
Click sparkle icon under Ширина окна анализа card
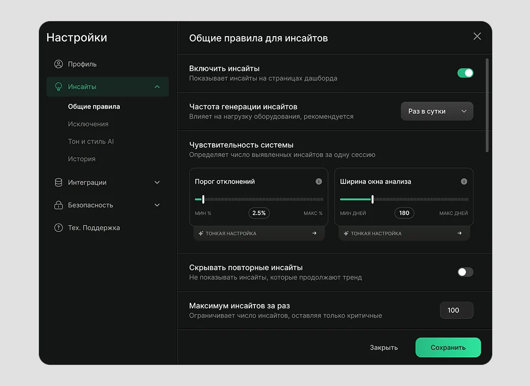pos(346,233)
